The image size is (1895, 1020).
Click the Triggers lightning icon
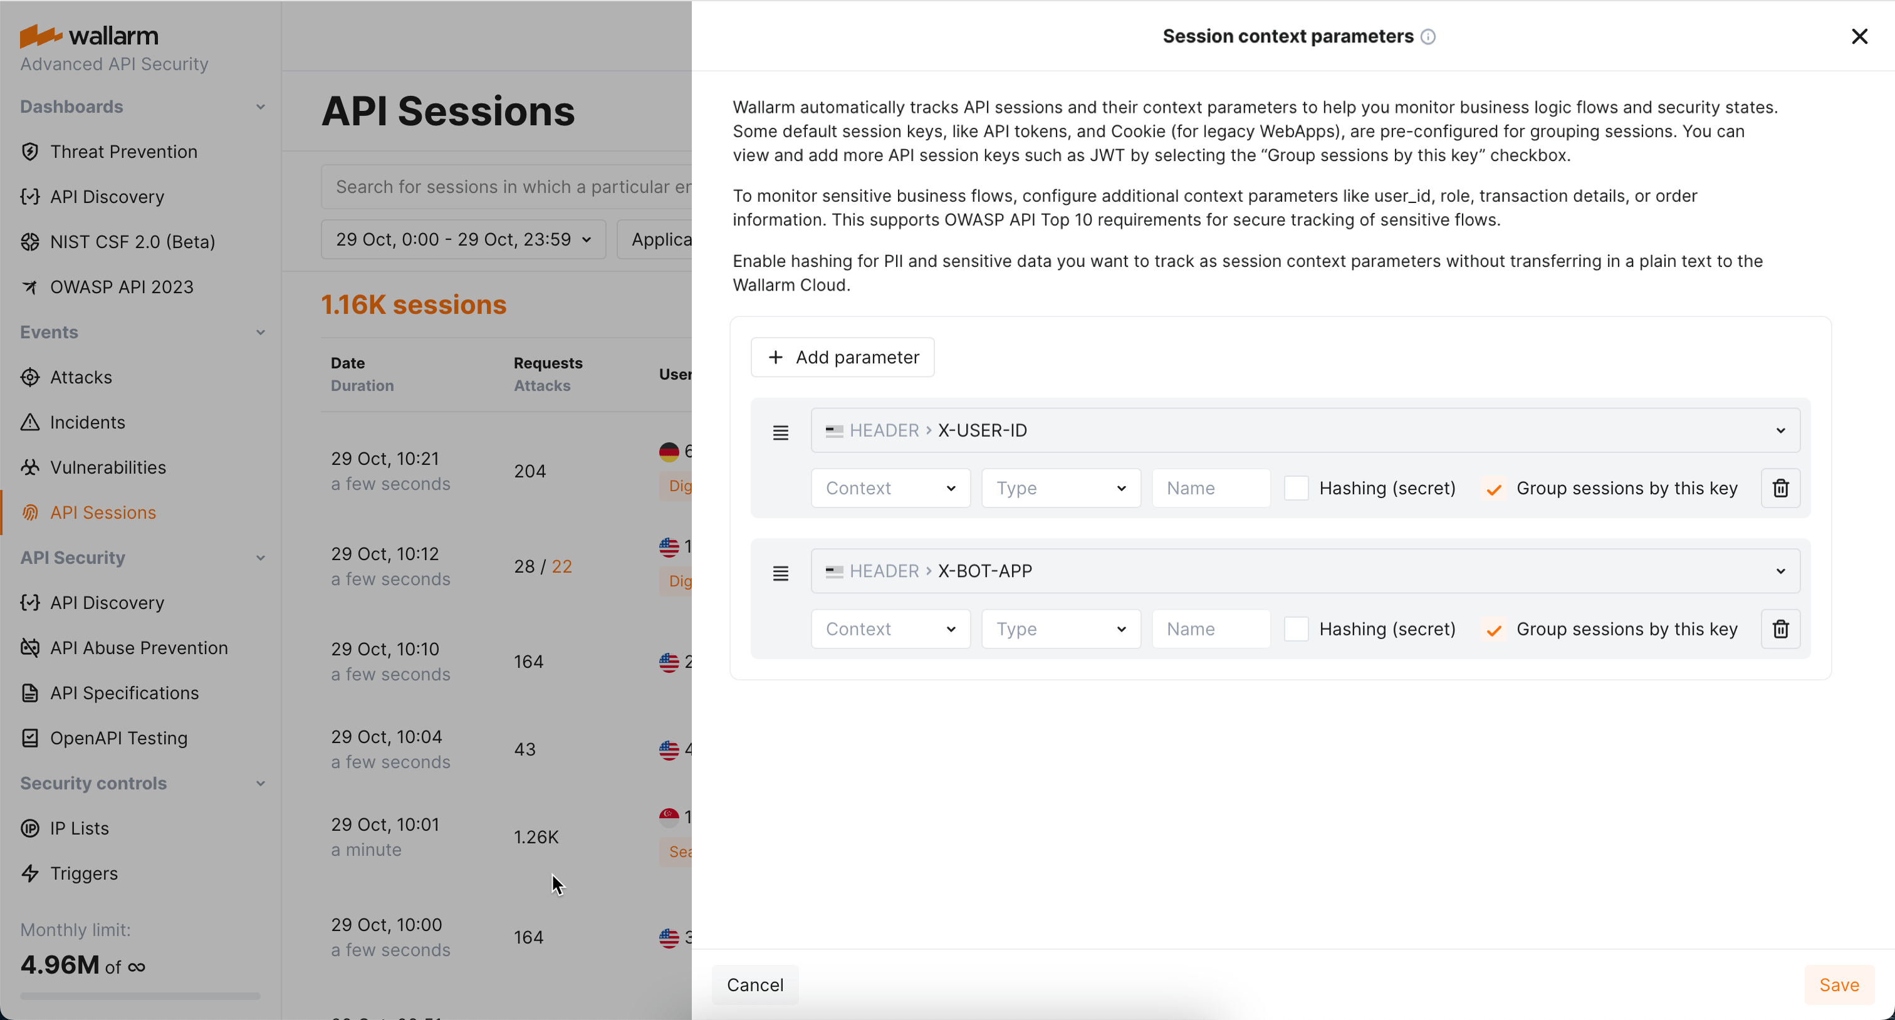click(x=29, y=873)
